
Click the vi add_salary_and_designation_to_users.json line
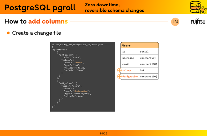(x=77, y=44)
